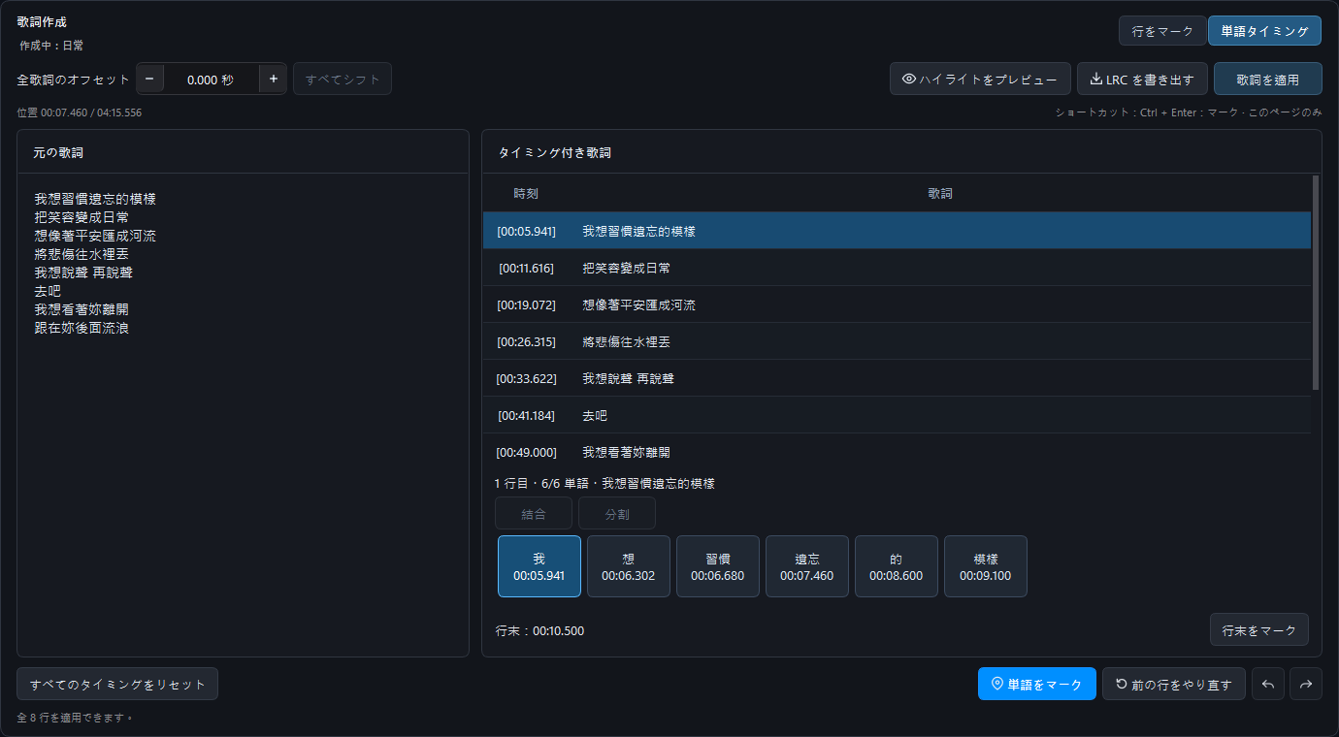1339x737 pixels.
Task: Select timed row 把笑容變成日常
Action: coord(897,268)
